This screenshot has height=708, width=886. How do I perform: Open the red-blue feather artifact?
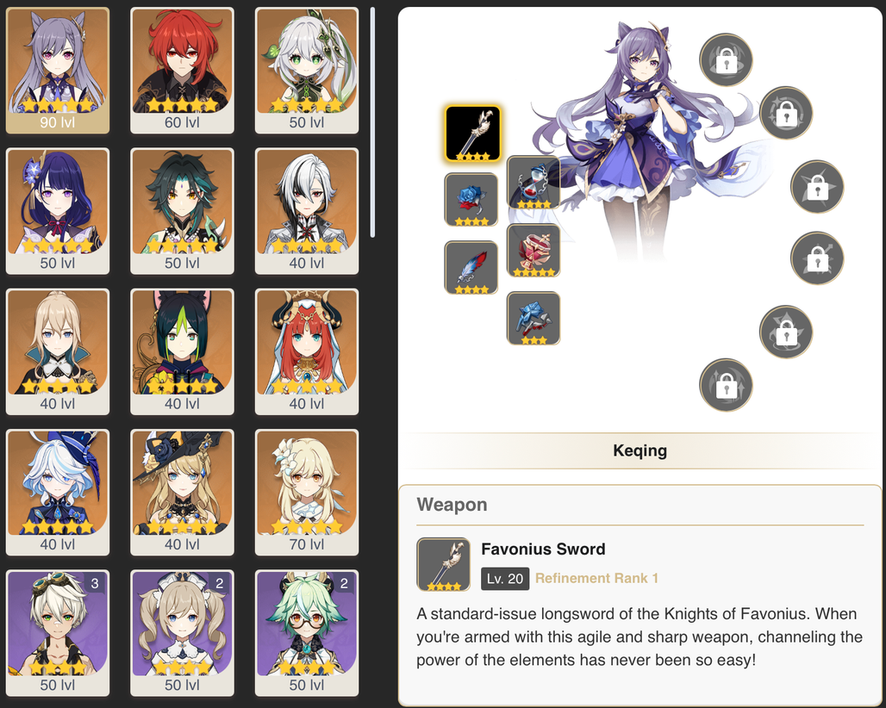click(x=471, y=268)
